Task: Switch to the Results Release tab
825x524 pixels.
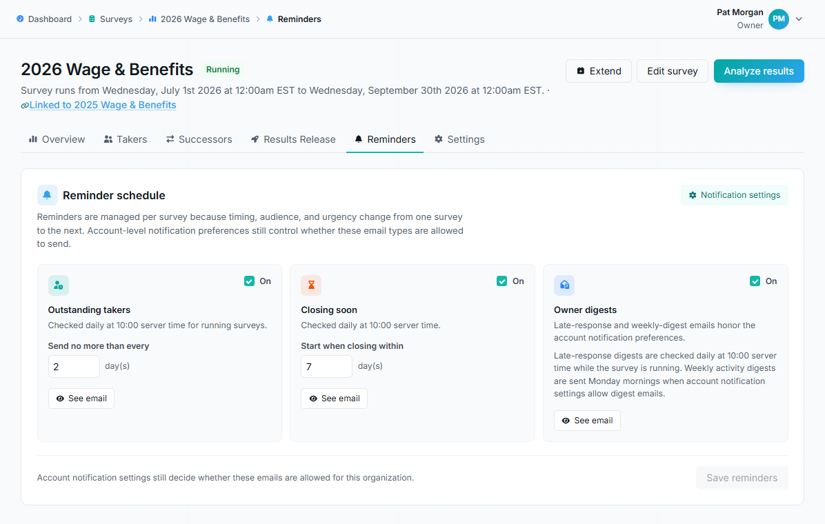Action: [x=293, y=139]
